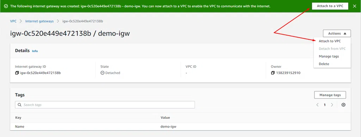This screenshot has width=361, height=137.
Task: Copy the internet gateway ID icon
Action: [x=17, y=73]
